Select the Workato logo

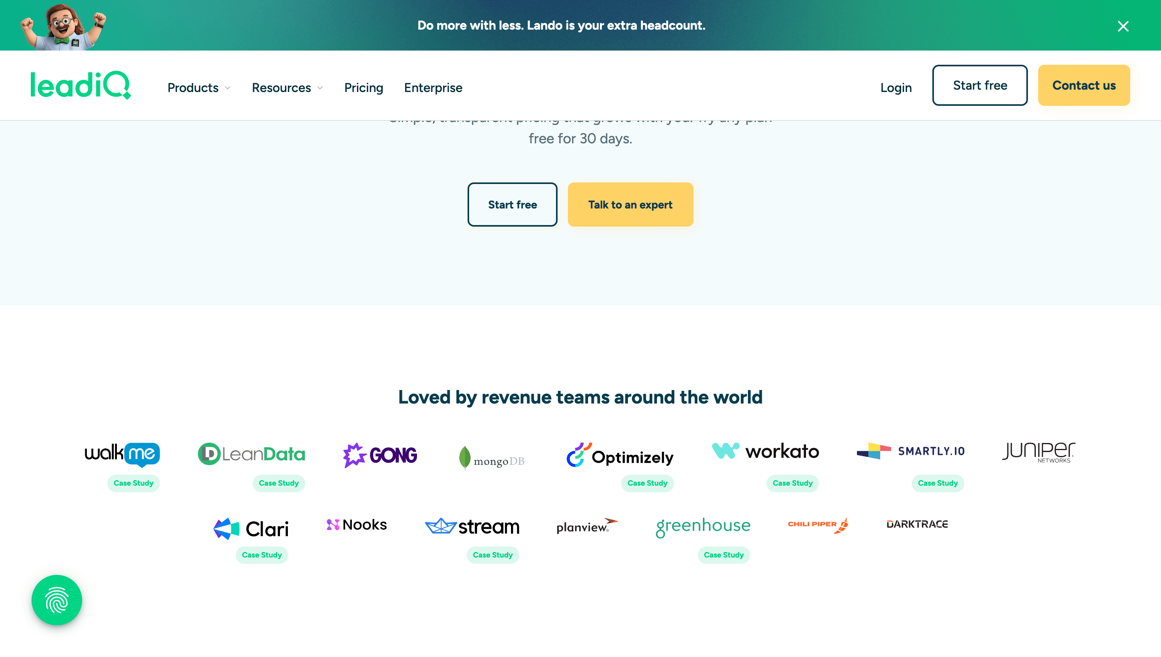[765, 451]
